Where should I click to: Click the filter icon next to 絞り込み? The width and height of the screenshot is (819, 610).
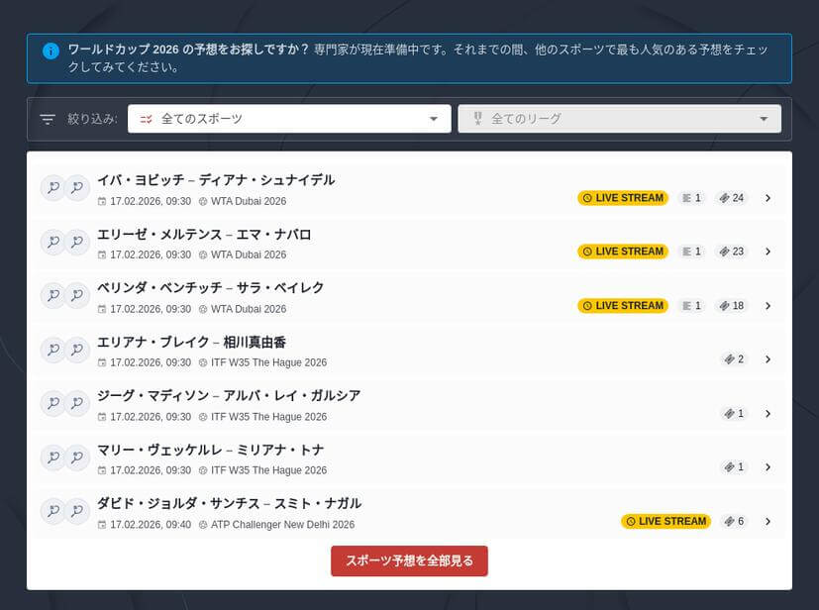(x=47, y=118)
